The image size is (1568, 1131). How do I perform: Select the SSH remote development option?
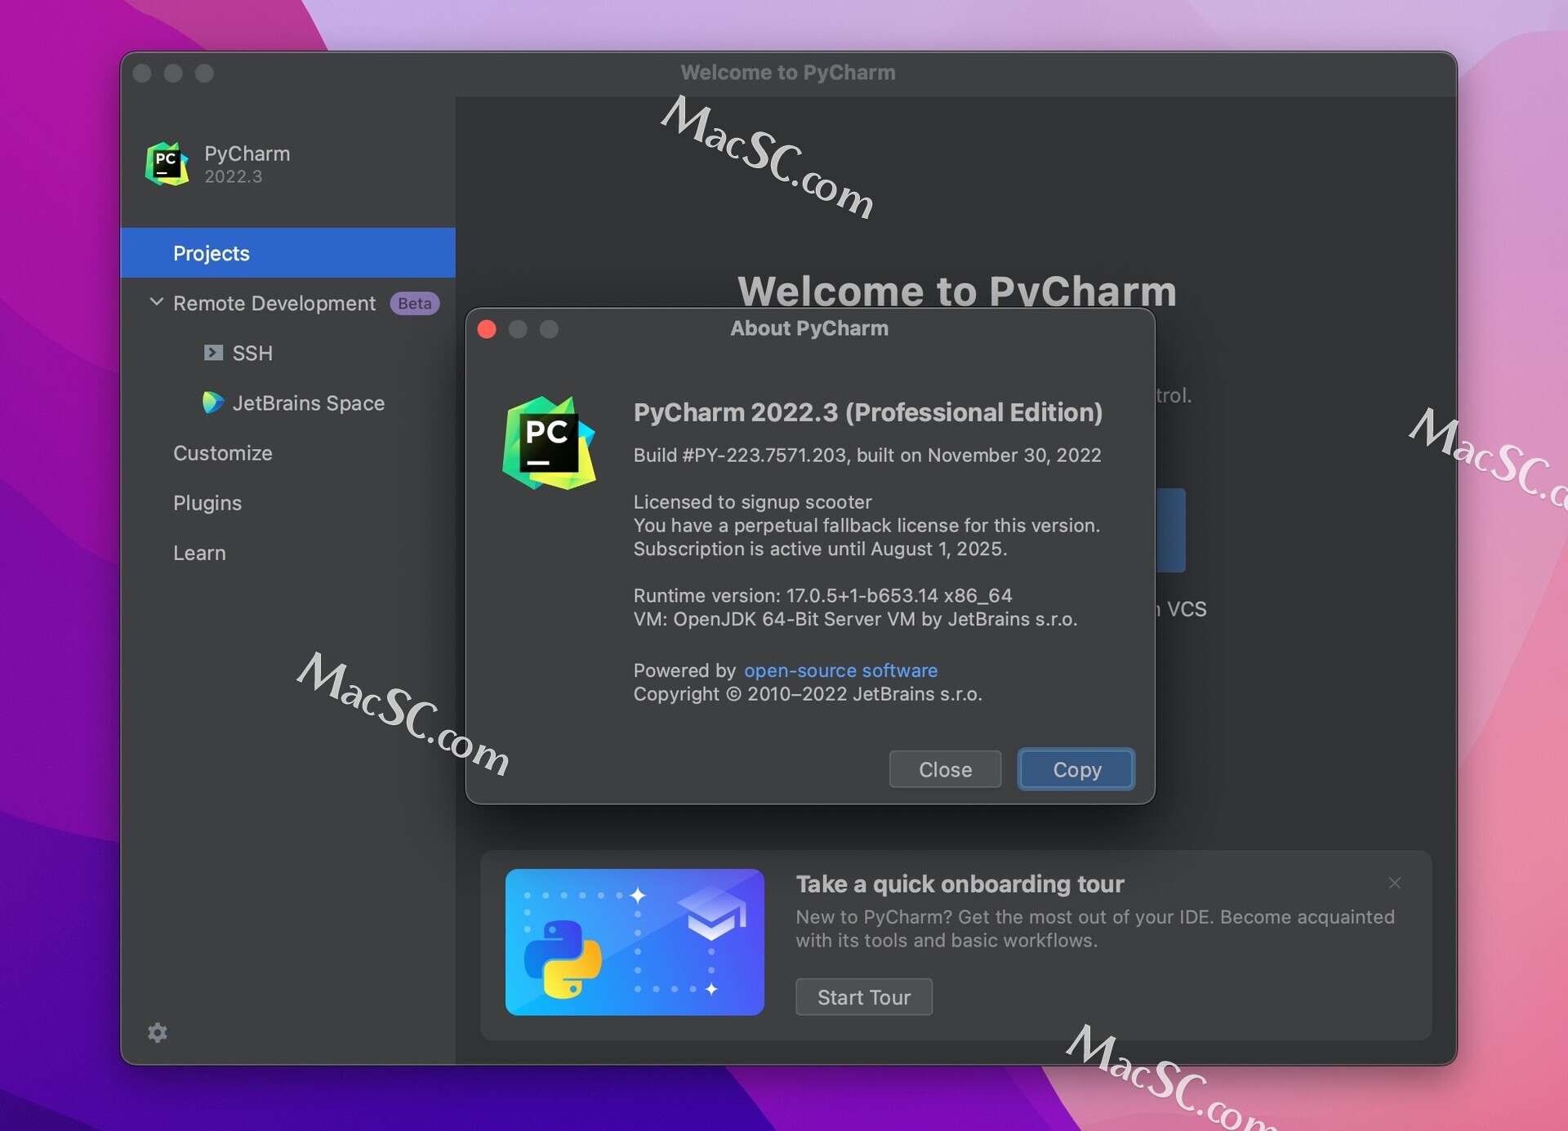[x=254, y=353]
